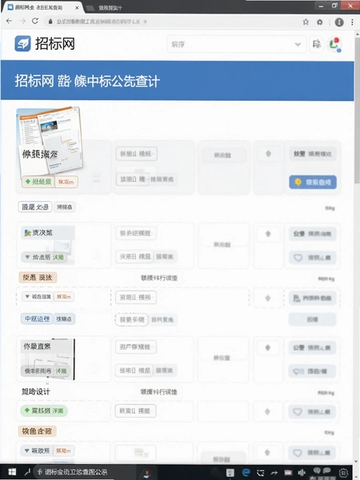Click the icon button right of the search dropdown
Viewport: 360px width, 480px height.
[x=317, y=44]
